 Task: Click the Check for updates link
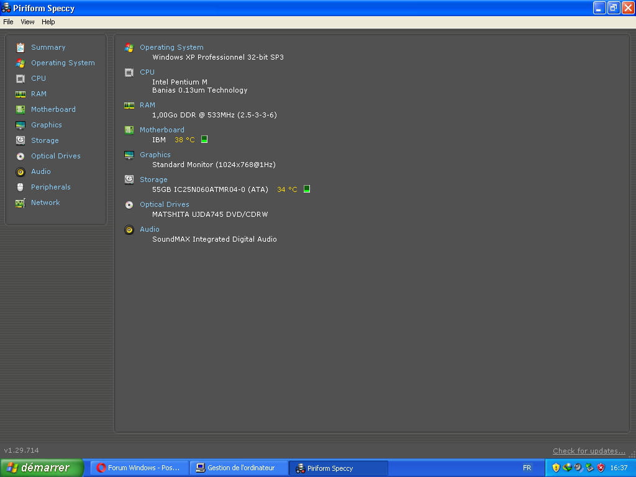[x=589, y=451]
